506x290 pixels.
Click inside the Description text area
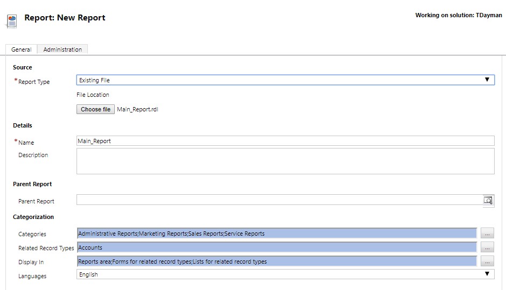[x=285, y=161]
